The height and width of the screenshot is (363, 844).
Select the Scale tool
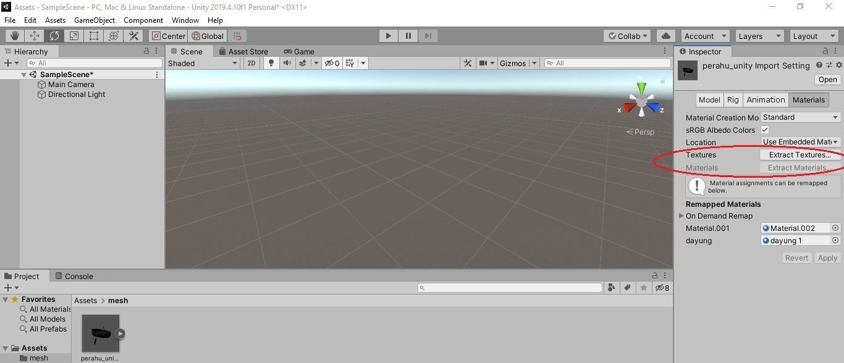74,36
